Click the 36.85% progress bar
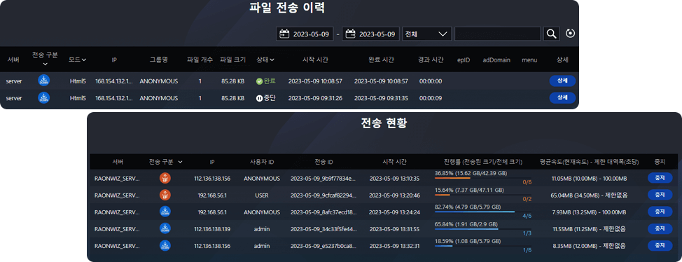 (483, 178)
